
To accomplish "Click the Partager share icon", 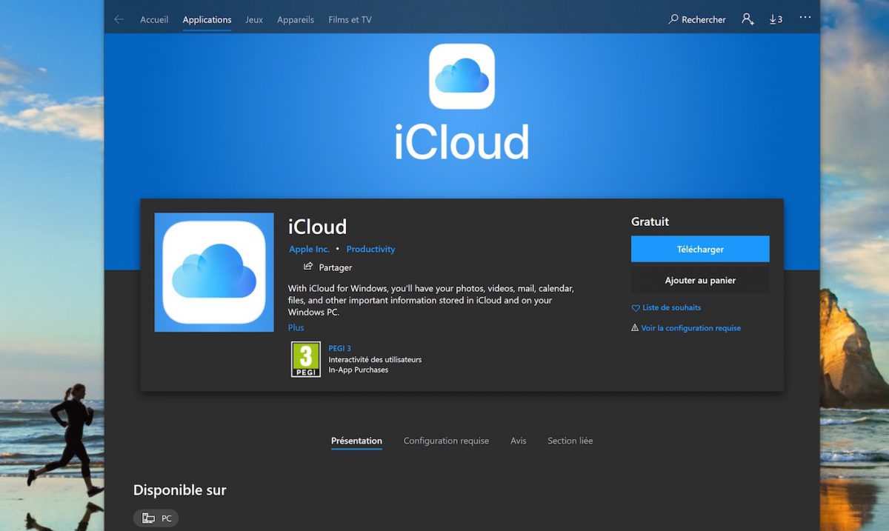I will click(x=308, y=267).
